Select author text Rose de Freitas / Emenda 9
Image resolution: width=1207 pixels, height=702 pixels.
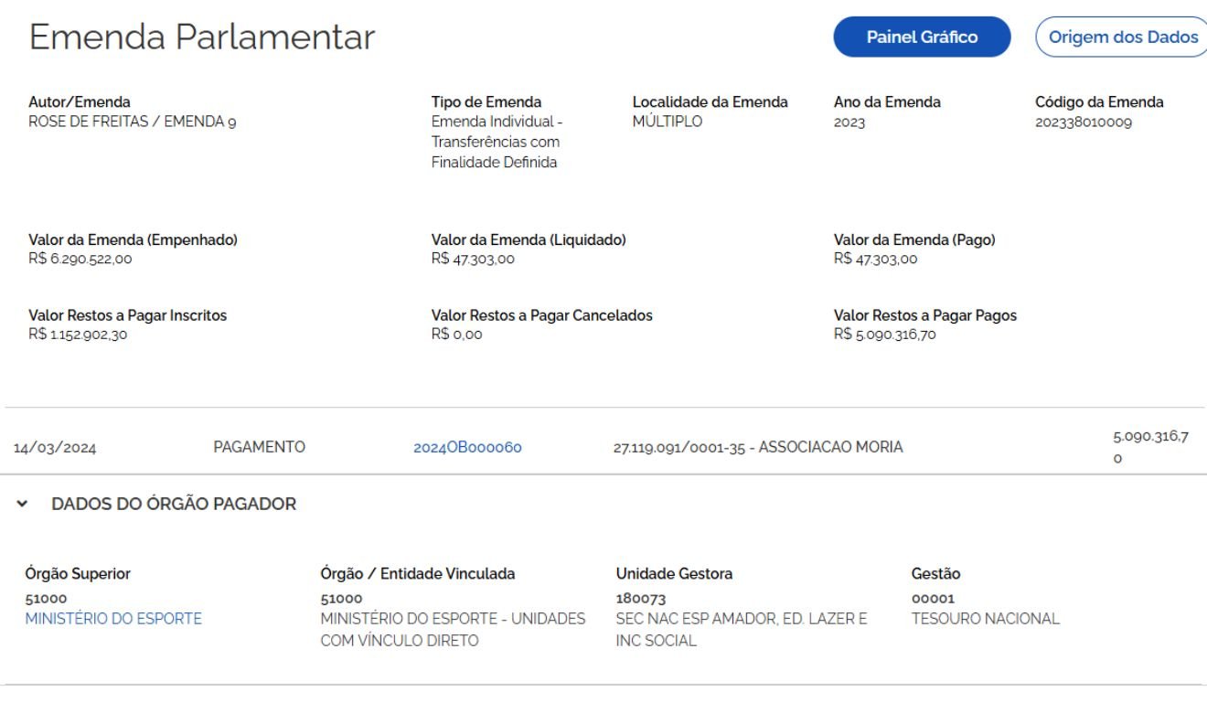tap(134, 123)
